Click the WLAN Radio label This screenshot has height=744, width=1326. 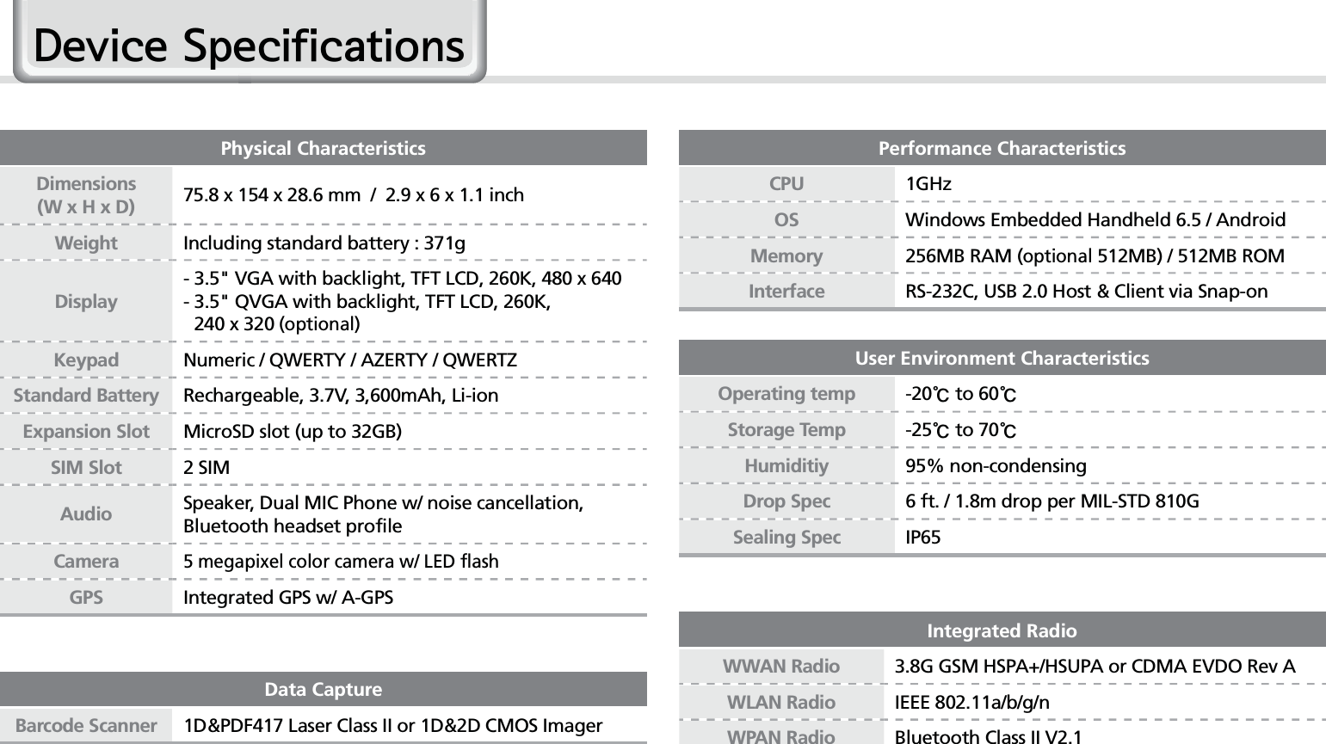(781, 703)
